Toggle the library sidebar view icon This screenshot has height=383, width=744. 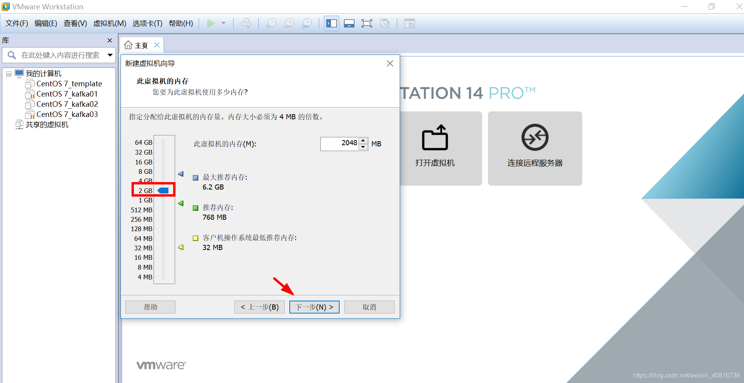331,23
